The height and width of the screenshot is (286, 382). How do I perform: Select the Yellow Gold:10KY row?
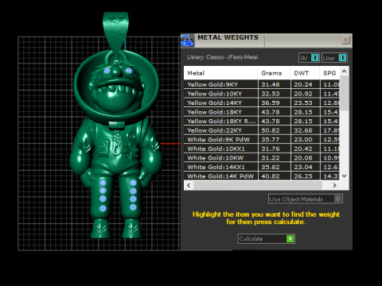tap(262, 94)
